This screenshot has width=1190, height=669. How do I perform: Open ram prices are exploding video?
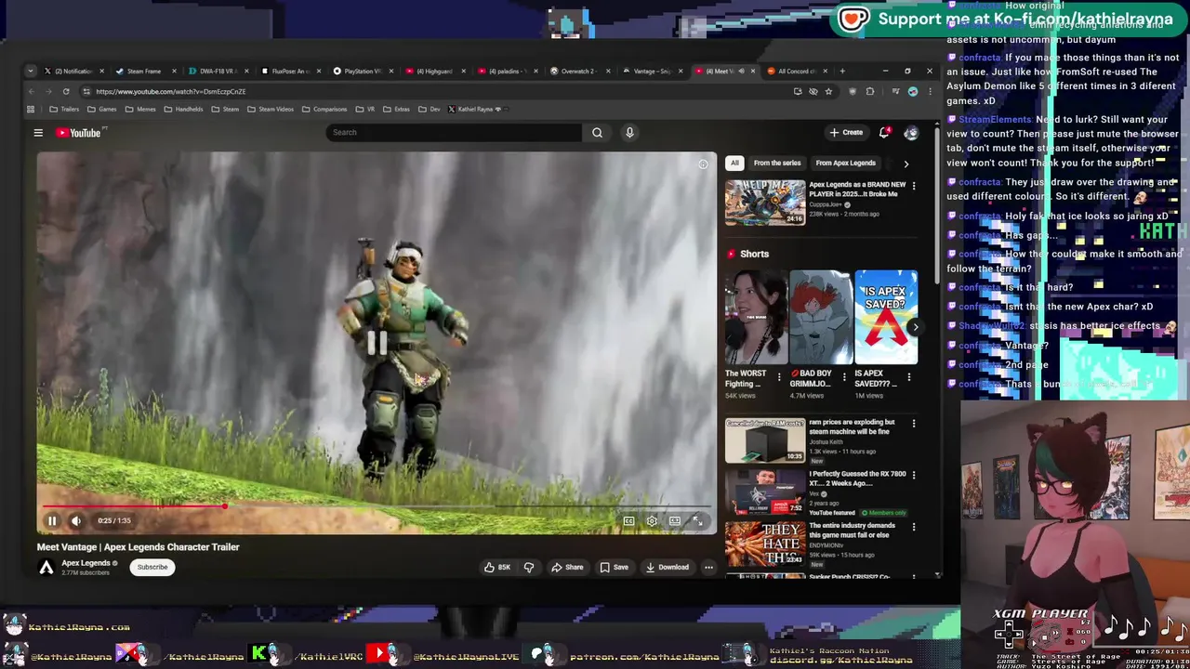pos(765,440)
